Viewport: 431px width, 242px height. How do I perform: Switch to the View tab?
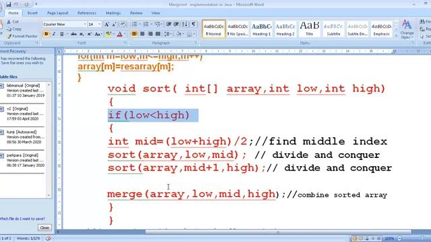(156, 13)
